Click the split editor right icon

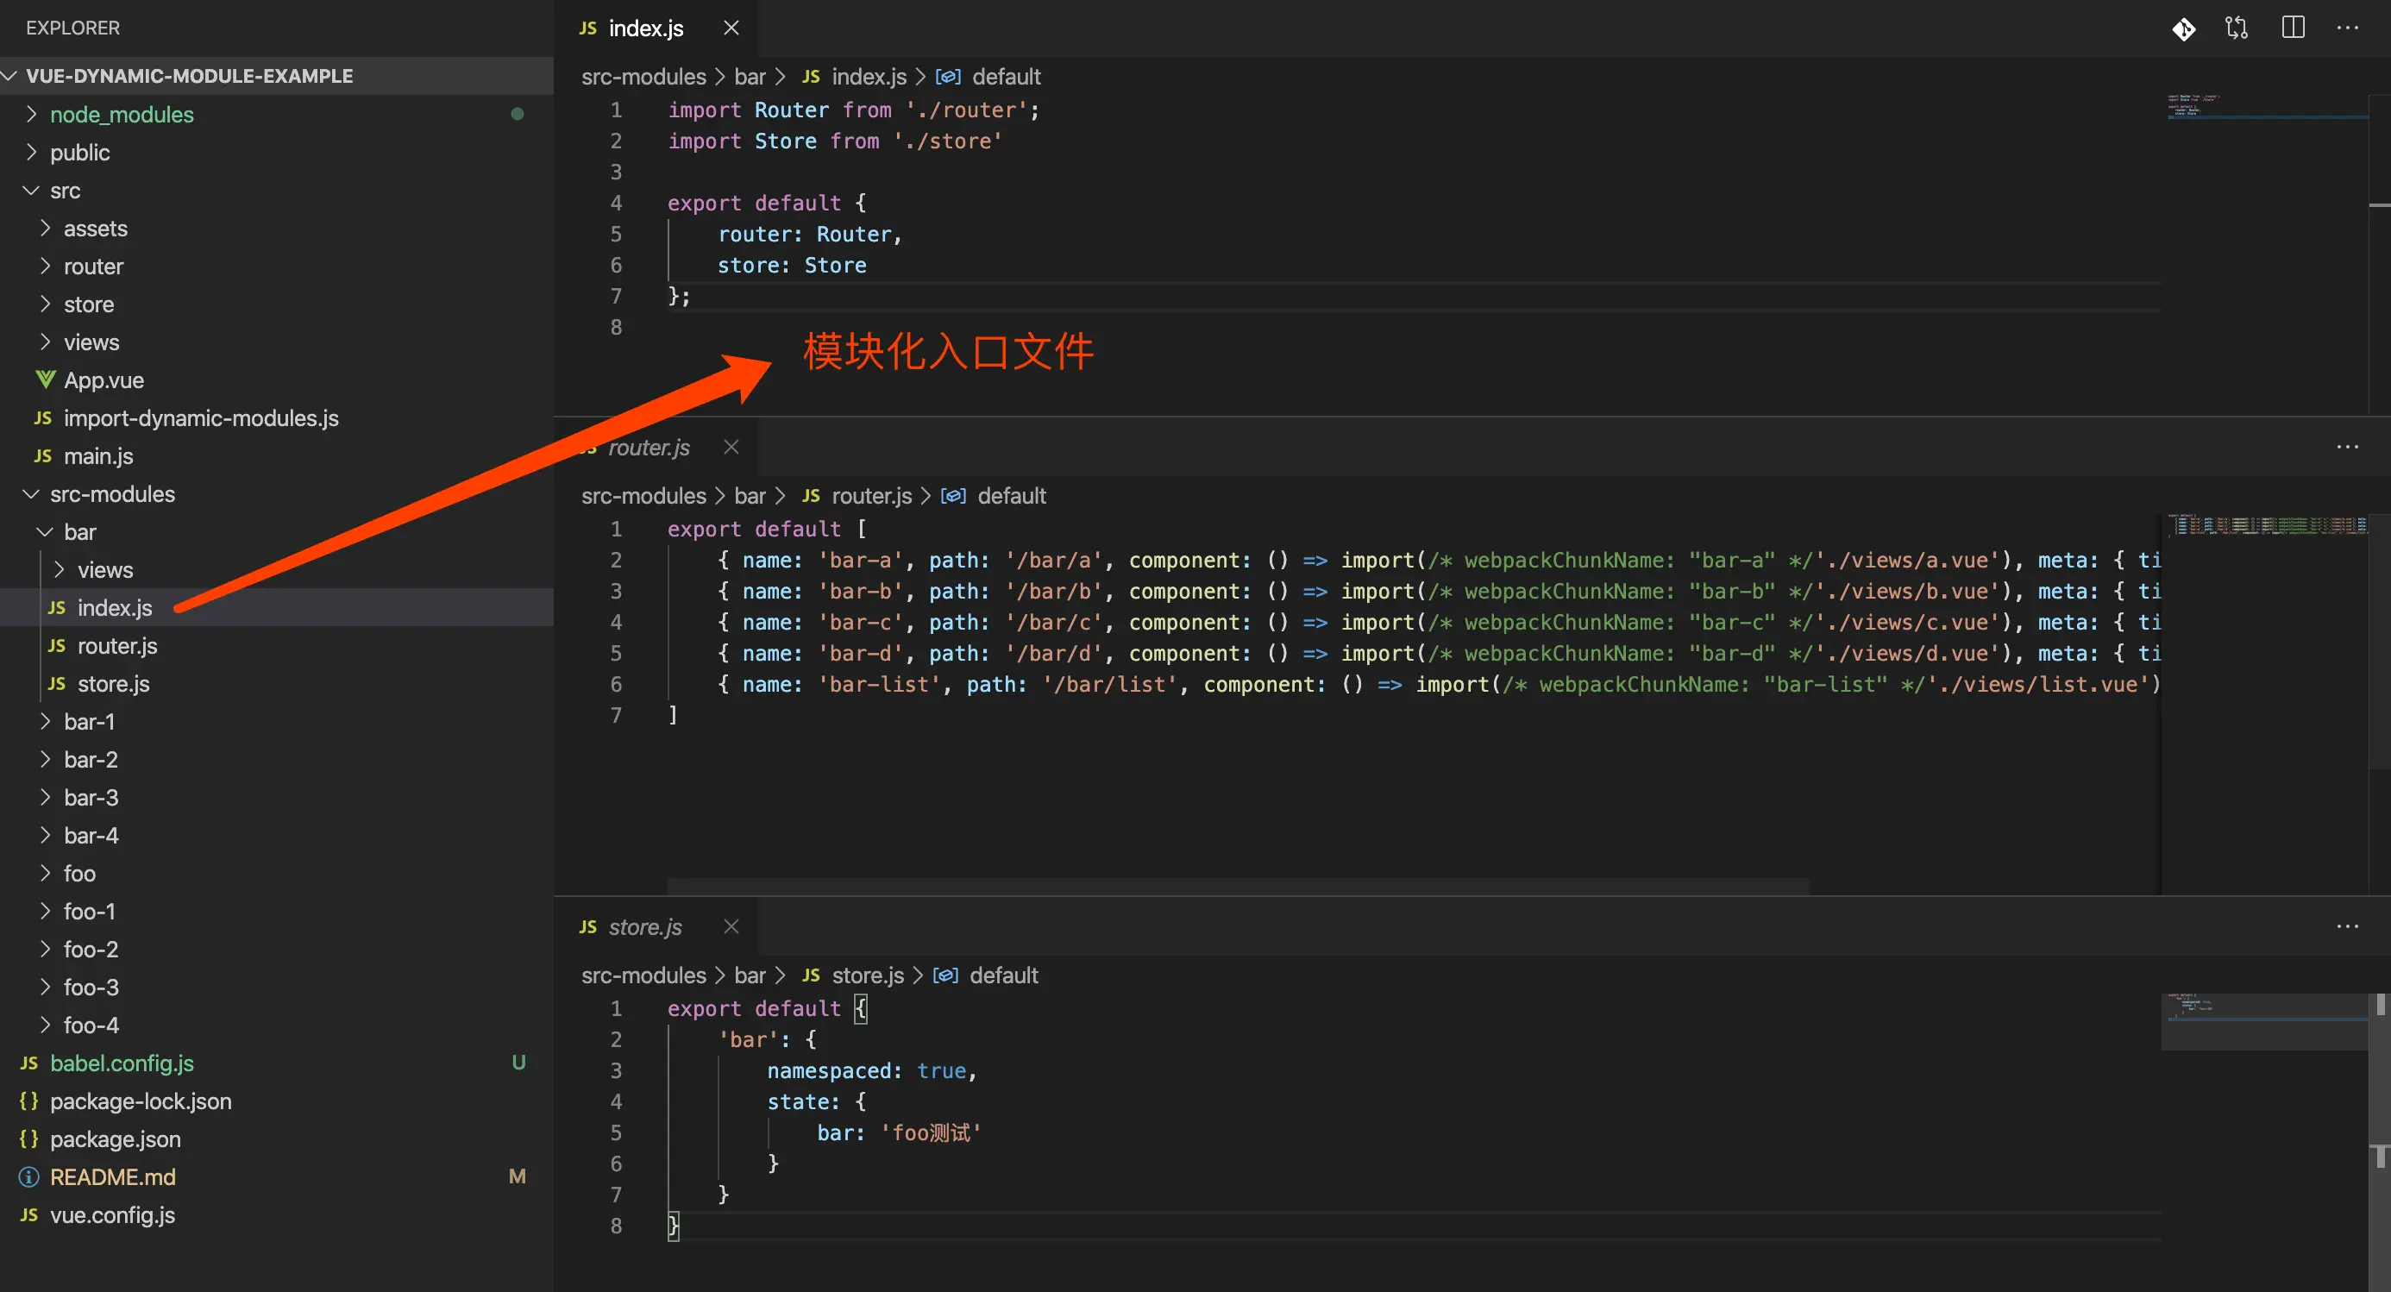2293,28
